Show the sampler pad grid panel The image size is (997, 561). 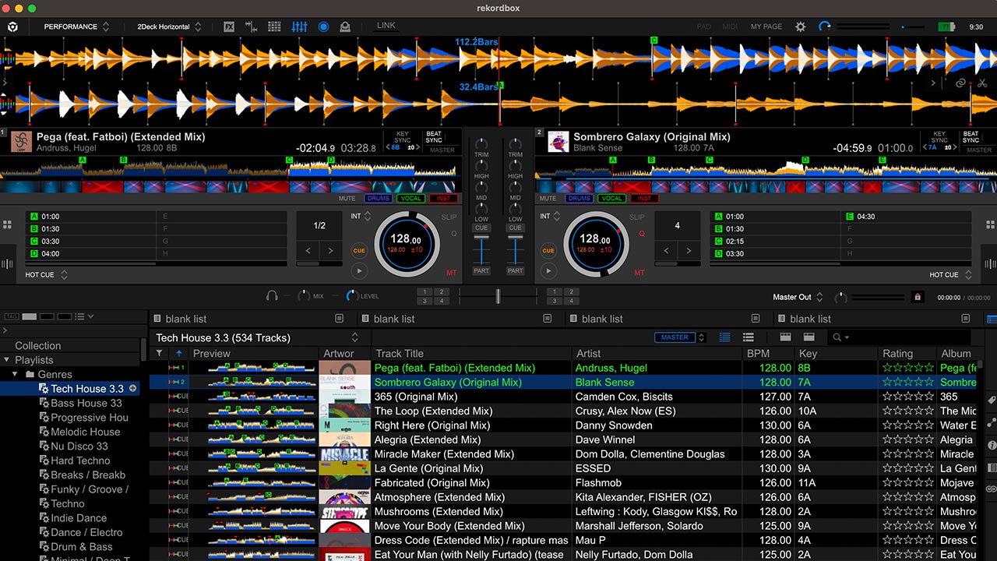point(274,26)
